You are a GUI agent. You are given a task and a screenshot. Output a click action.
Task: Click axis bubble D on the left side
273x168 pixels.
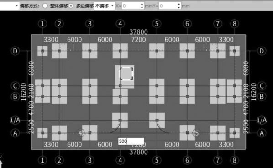[x=15, y=51]
